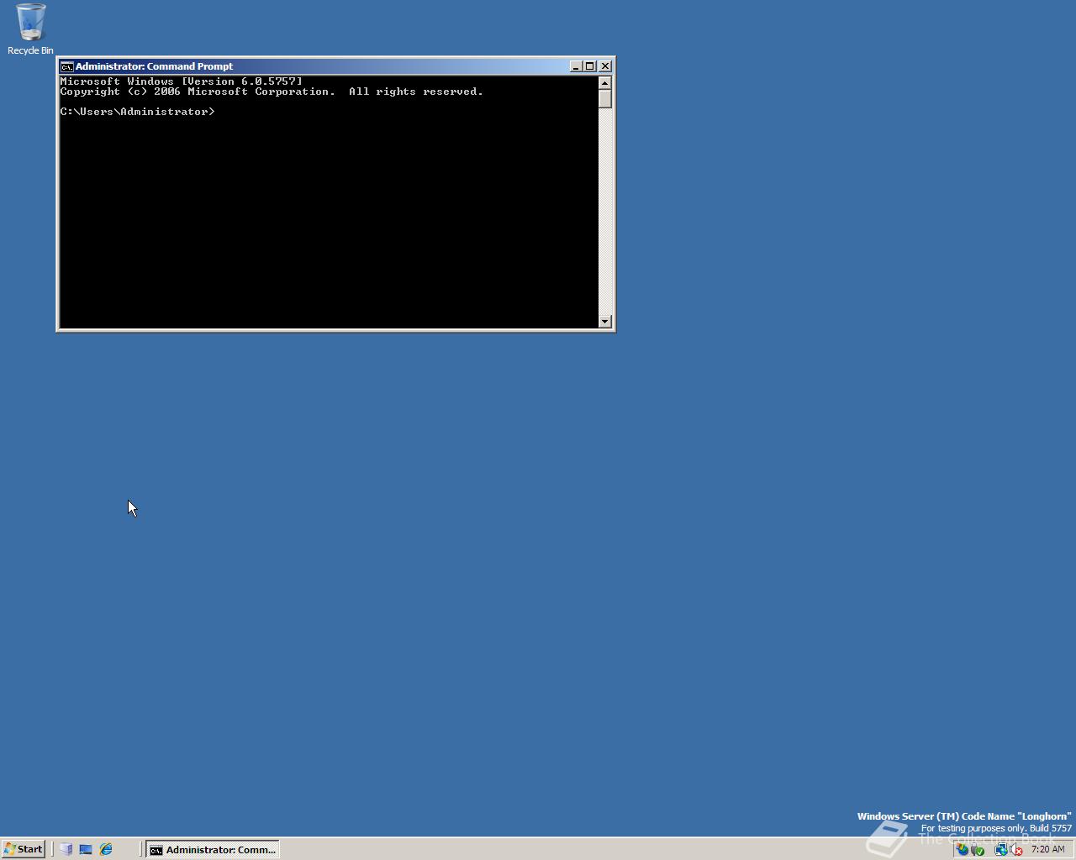Launch Internet Explorer from quick launch

(x=106, y=849)
